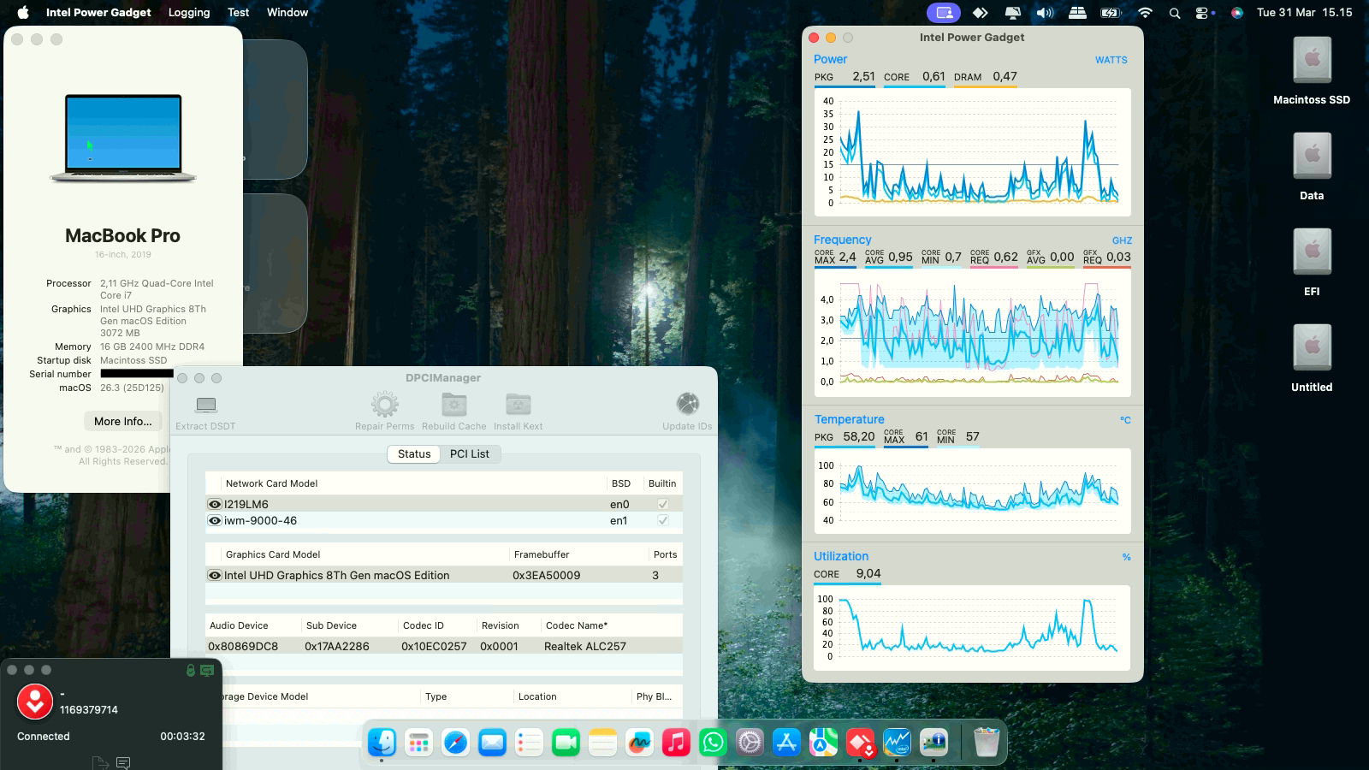Click the date and time in the menu bar

[x=1305, y=12]
